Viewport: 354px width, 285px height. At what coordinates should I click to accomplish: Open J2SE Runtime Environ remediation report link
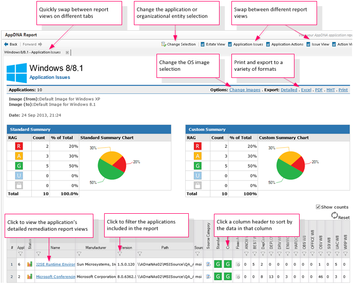(x=55, y=264)
